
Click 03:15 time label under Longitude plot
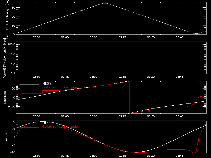point(122,116)
